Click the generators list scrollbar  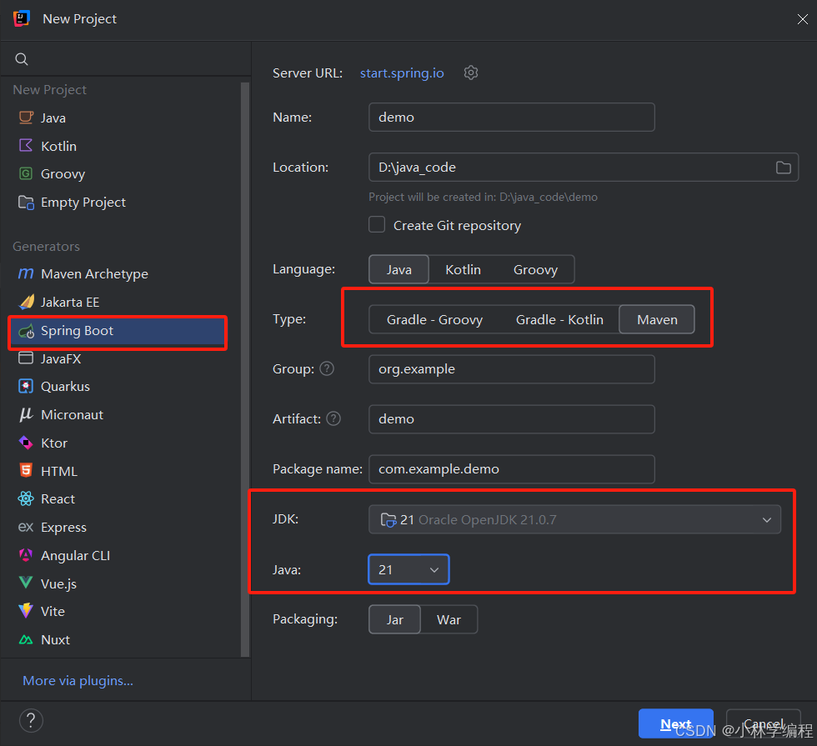tap(245, 368)
